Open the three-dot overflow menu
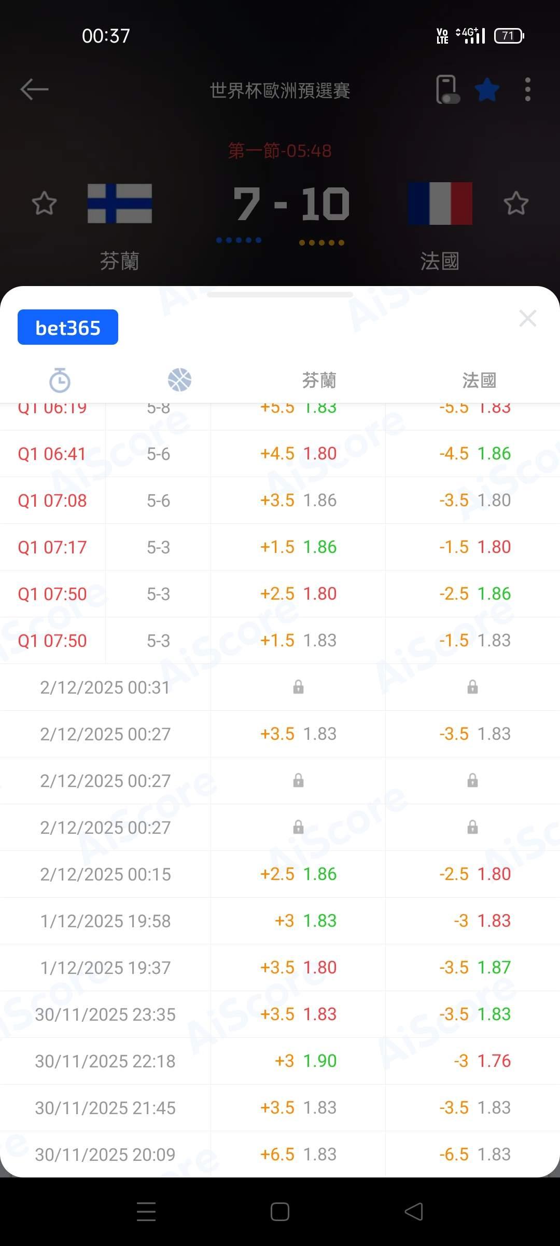560x1246 pixels. [527, 89]
